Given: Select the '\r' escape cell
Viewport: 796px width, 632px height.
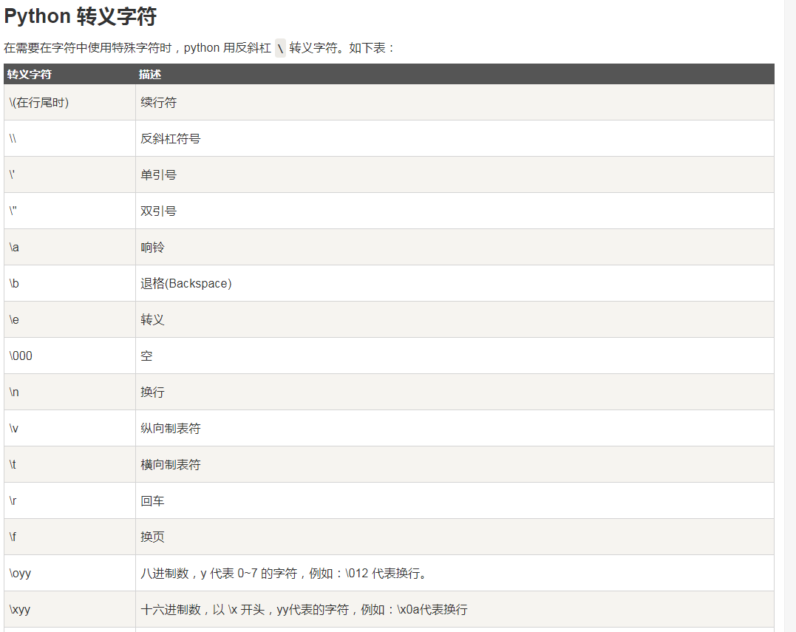Looking at the screenshot, I should (x=69, y=500).
